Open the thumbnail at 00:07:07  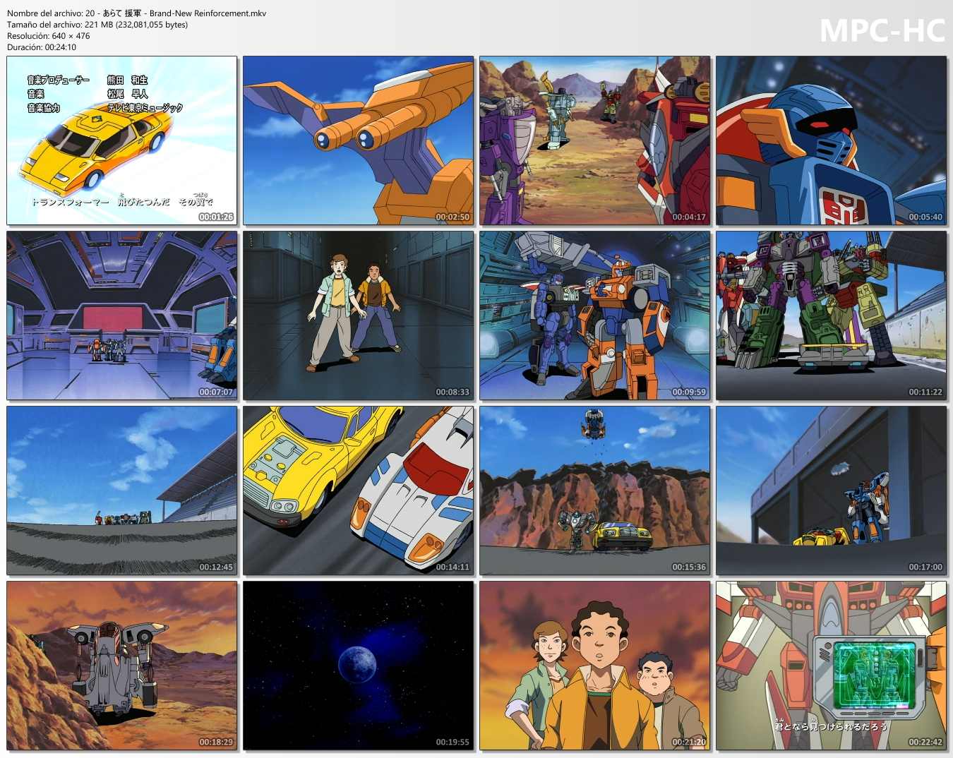click(x=121, y=315)
